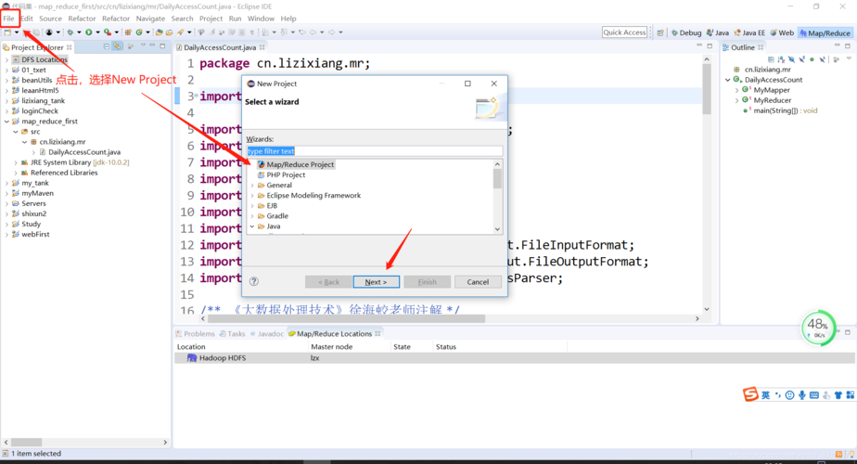
Task: Click the Open Type toolbar icon
Action: tap(159, 32)
